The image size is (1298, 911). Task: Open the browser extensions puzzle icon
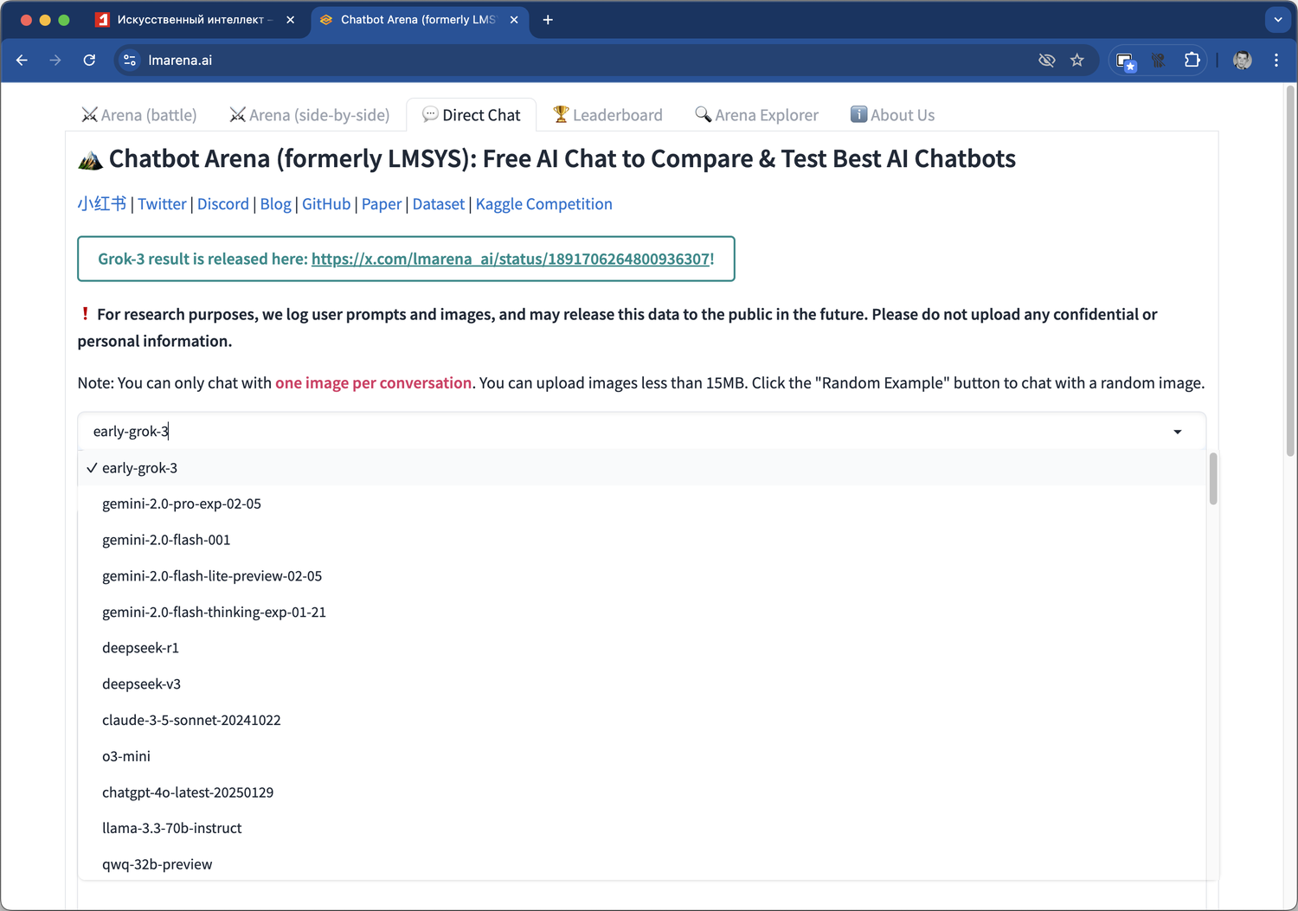1192,60
